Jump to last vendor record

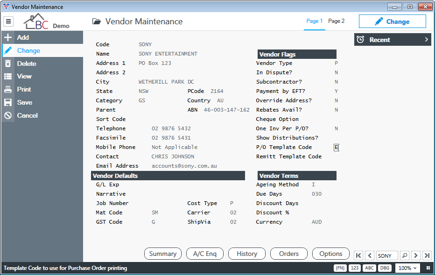coord(427,255)
